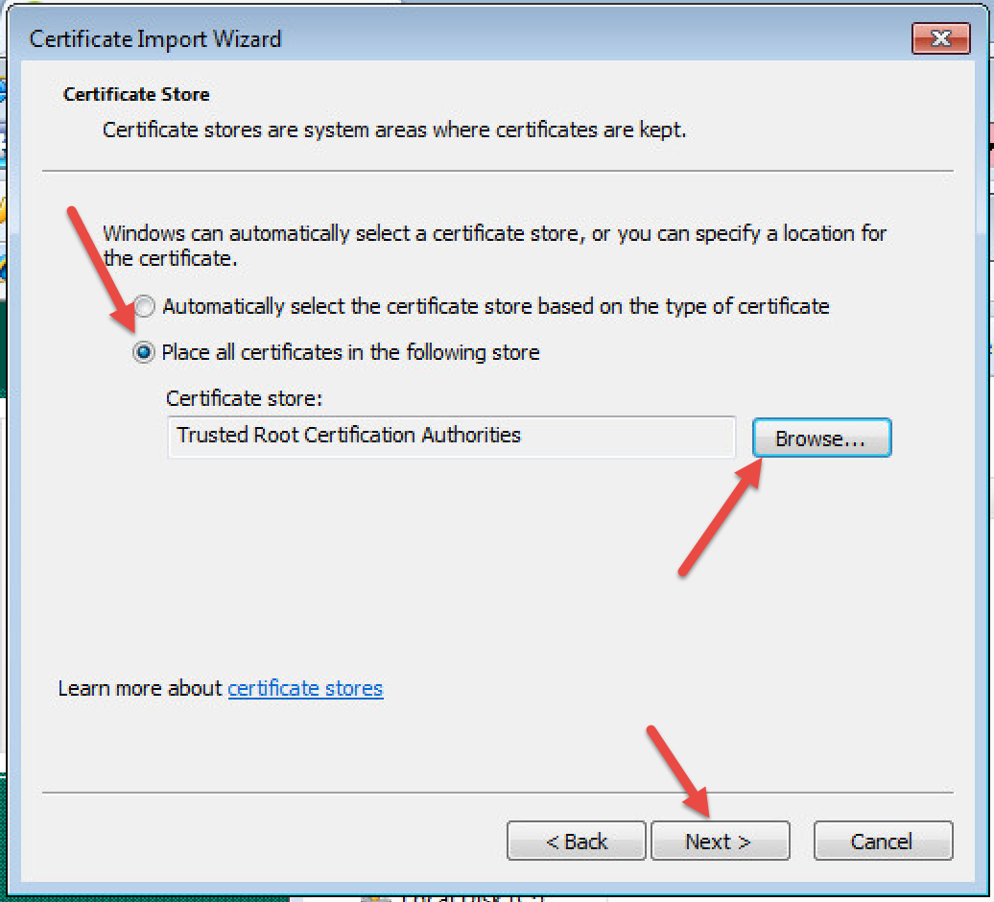Click the 'Place all certificates in the following store' label
The height and width of the screenshot is (902, 994).
click(x=350, y=353)
